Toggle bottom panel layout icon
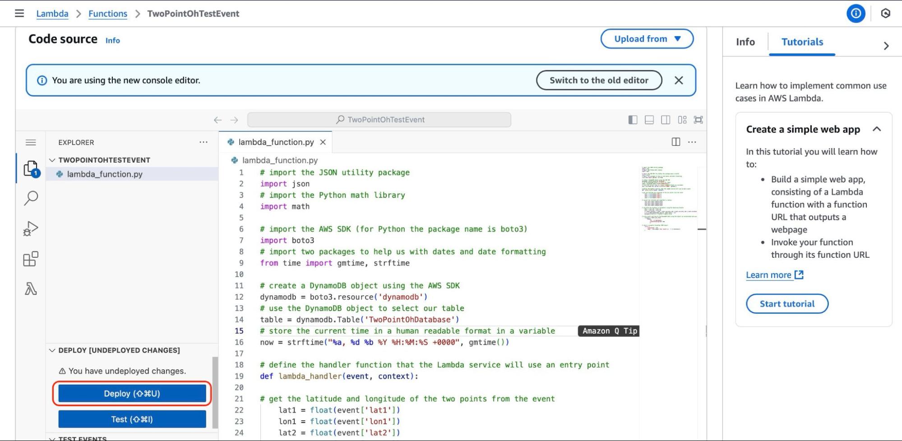This screenshot has width=902, height=441. click(649, 120)
